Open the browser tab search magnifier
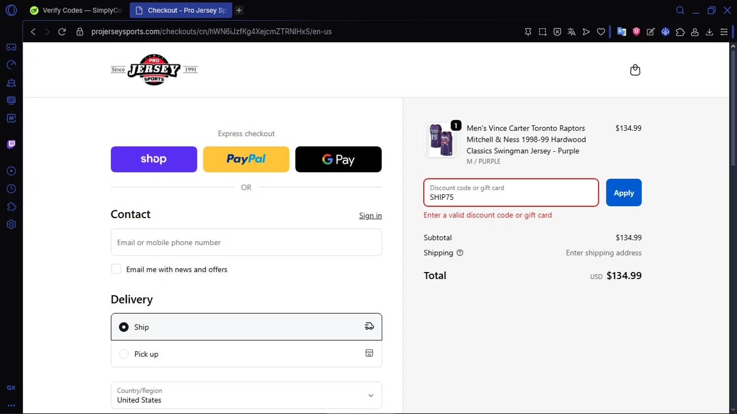 680,10
